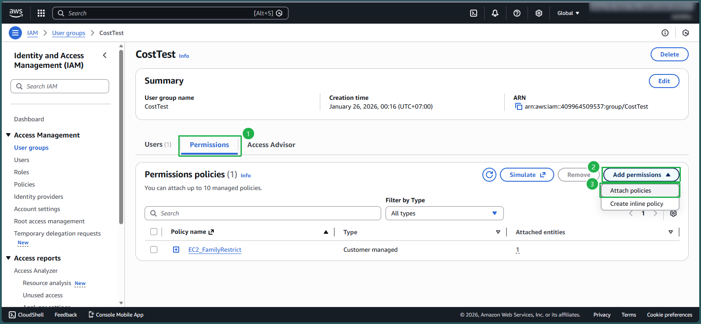Screen dimensions: 701x324
Task: Switch to the Users tab
Action: [158, 144]
